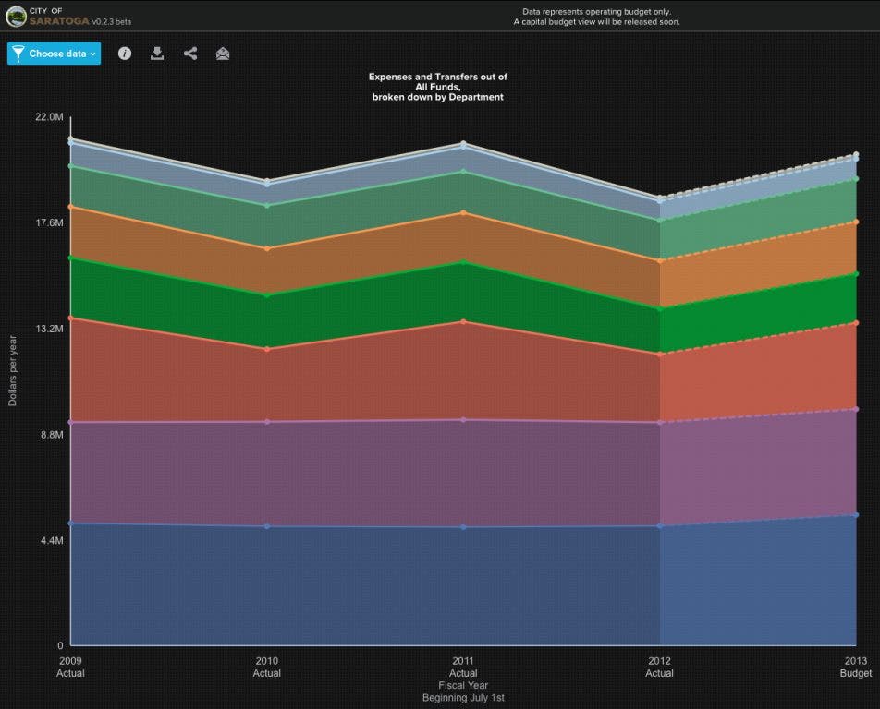Click the chart title 'Expenses and Transfers out of'
This screenshot has height=709, width=880.
(437, 78)
